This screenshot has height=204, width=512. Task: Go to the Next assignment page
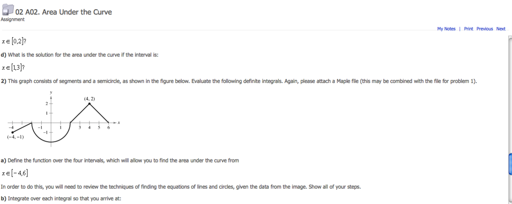pyautogui.click(x=501, y=29)
